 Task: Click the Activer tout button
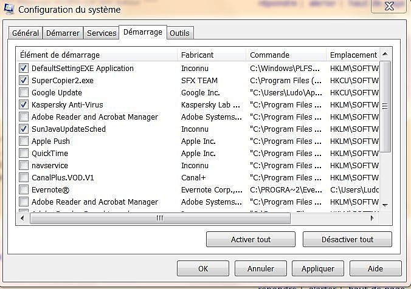pos(250,239)
